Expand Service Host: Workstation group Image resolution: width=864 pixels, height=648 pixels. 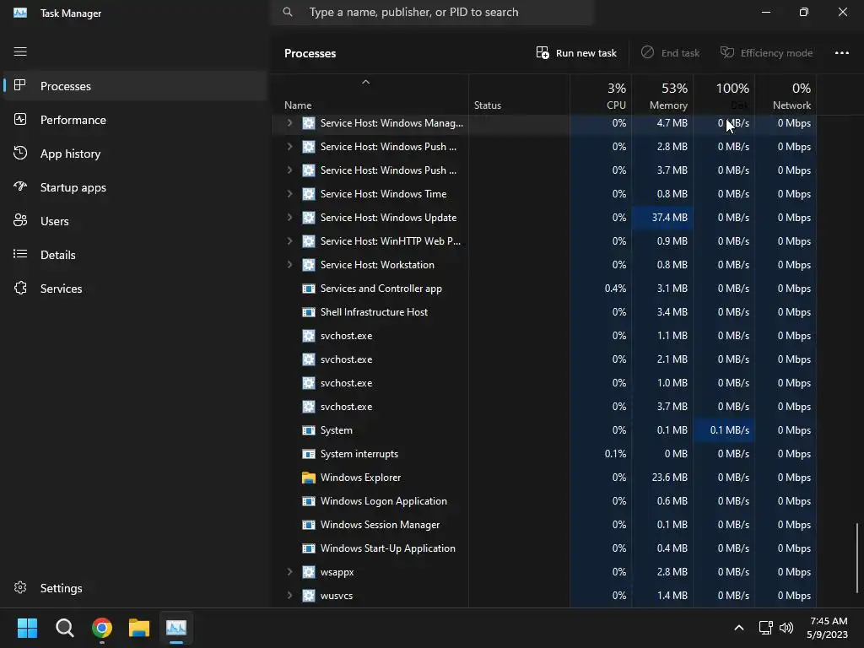289,264
